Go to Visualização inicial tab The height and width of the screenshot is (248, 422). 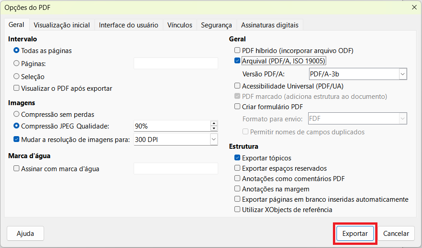click(x=62, y=25)
